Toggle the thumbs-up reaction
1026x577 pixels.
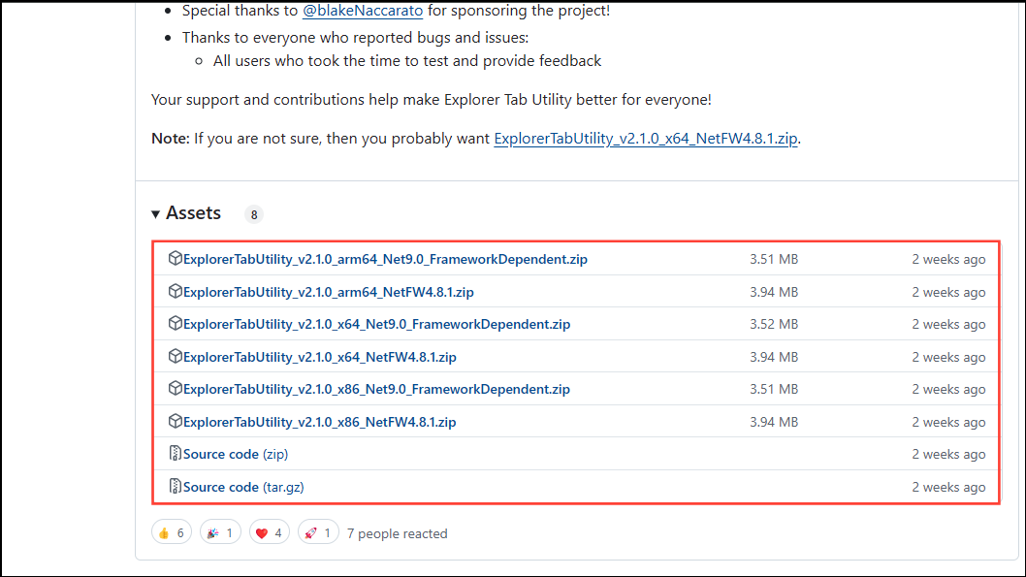tap(171, 531)
